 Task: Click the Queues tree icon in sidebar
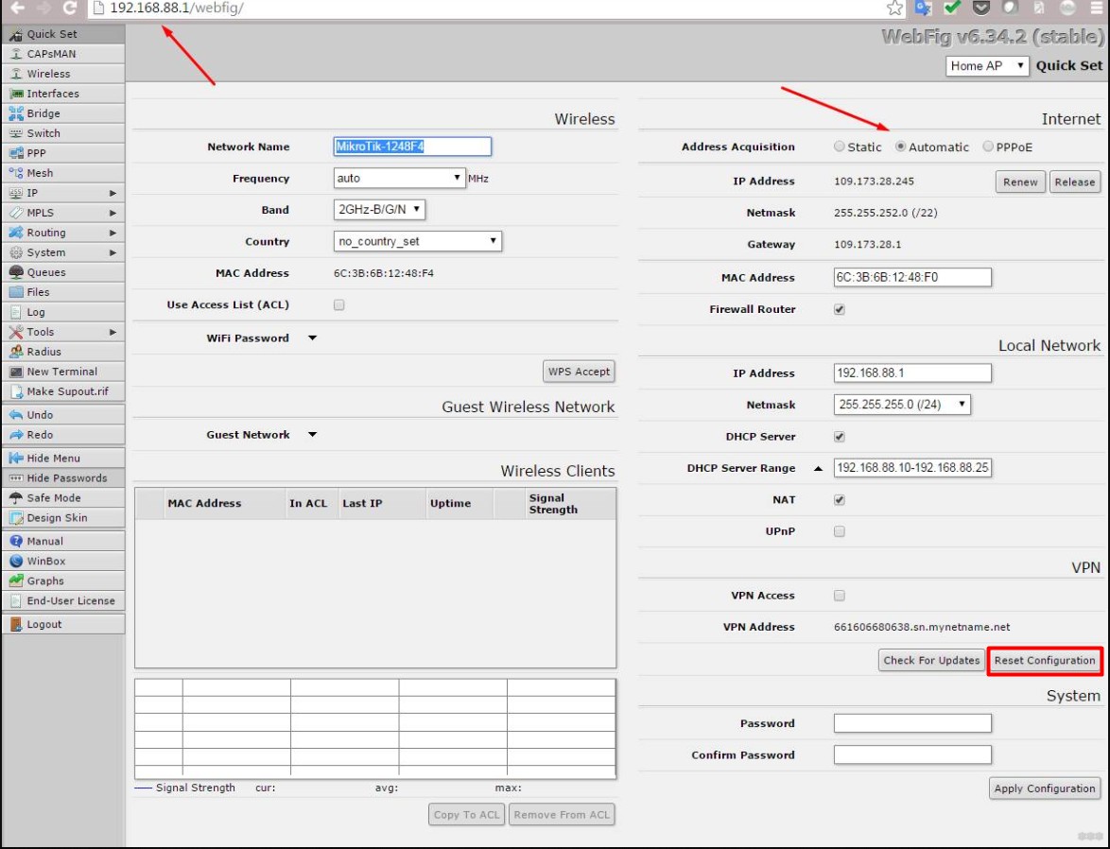15,272
